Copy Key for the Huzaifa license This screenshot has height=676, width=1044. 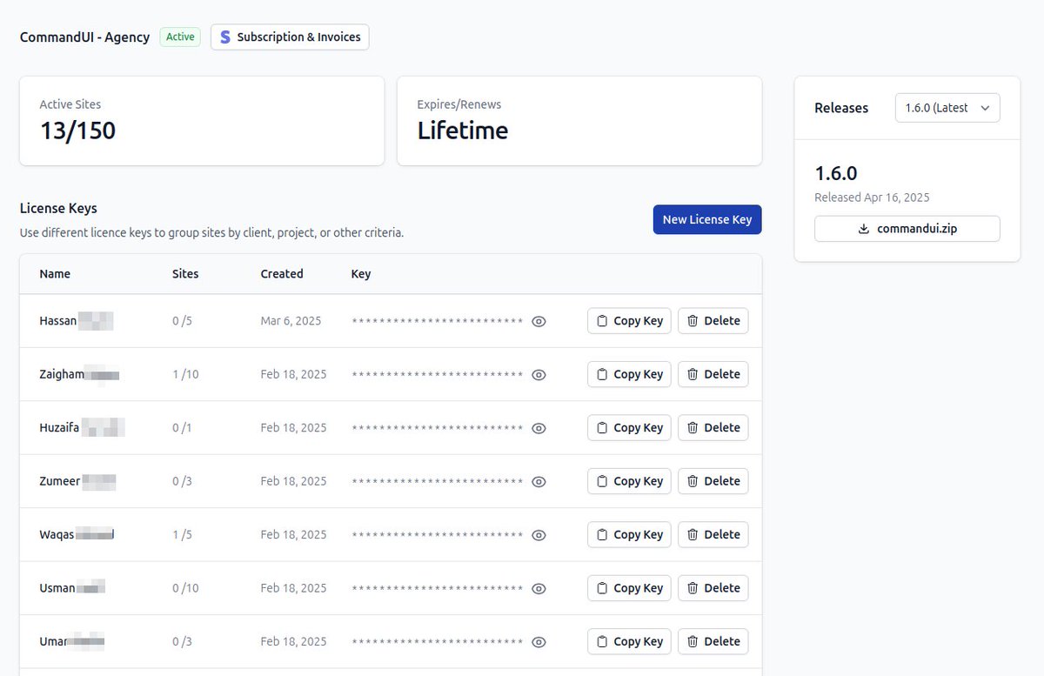click(629, 427)
